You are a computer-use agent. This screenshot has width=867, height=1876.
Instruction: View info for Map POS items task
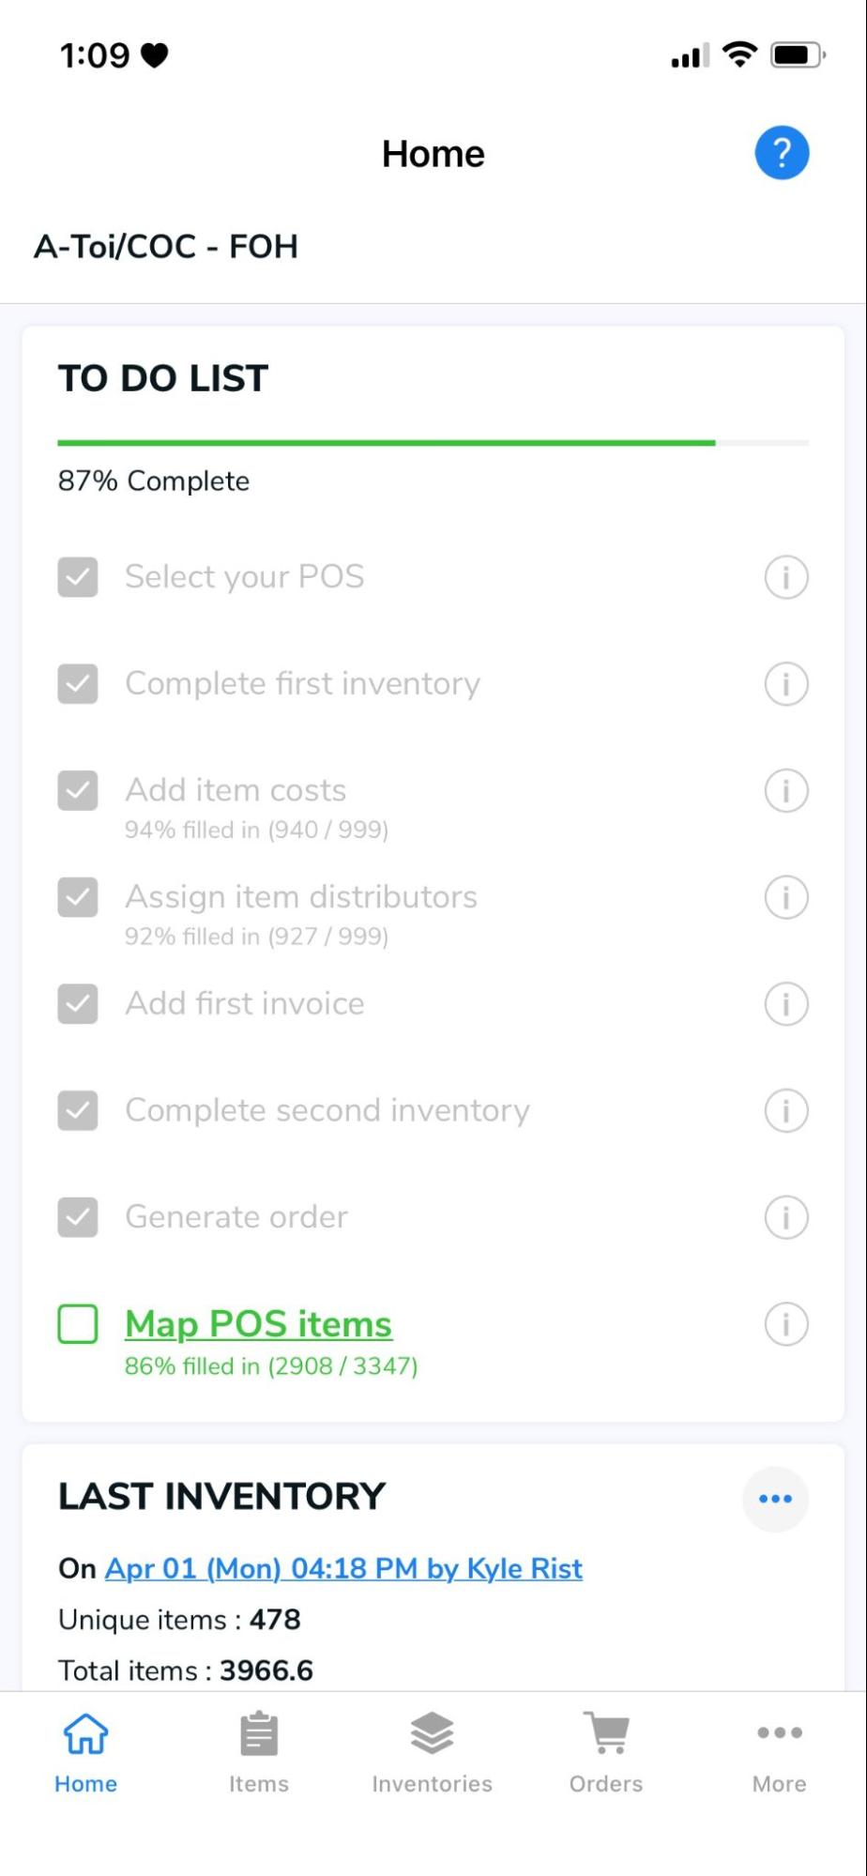point(785,1325)
